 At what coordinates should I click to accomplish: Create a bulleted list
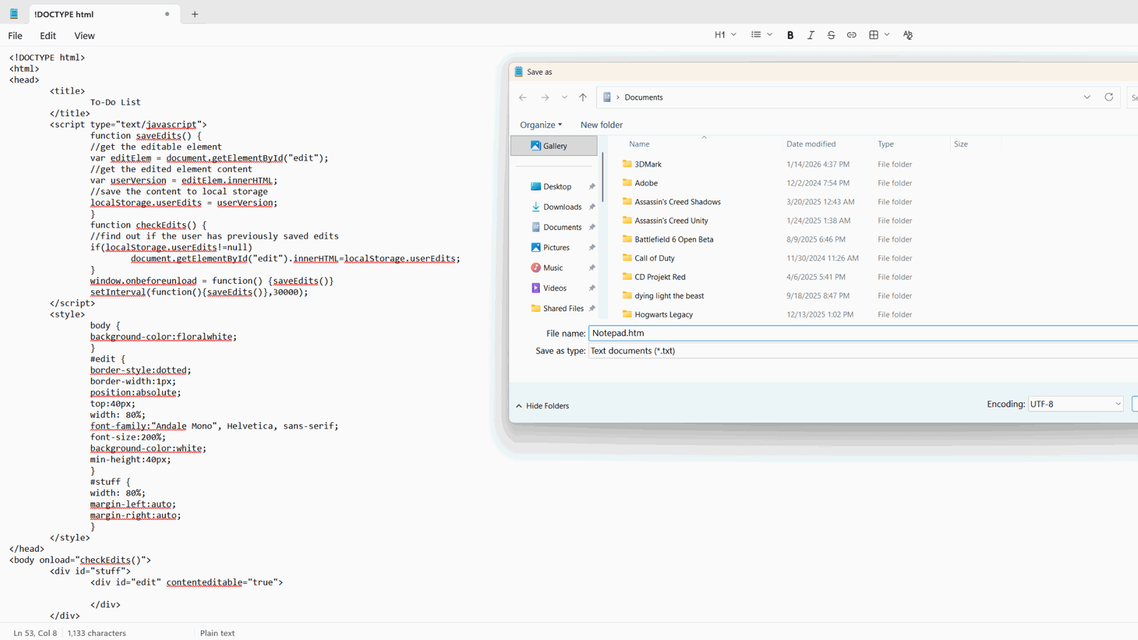[756, 34]
